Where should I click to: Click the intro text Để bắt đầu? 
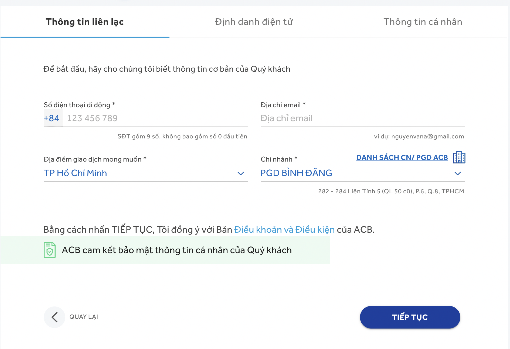coord(167,69)
